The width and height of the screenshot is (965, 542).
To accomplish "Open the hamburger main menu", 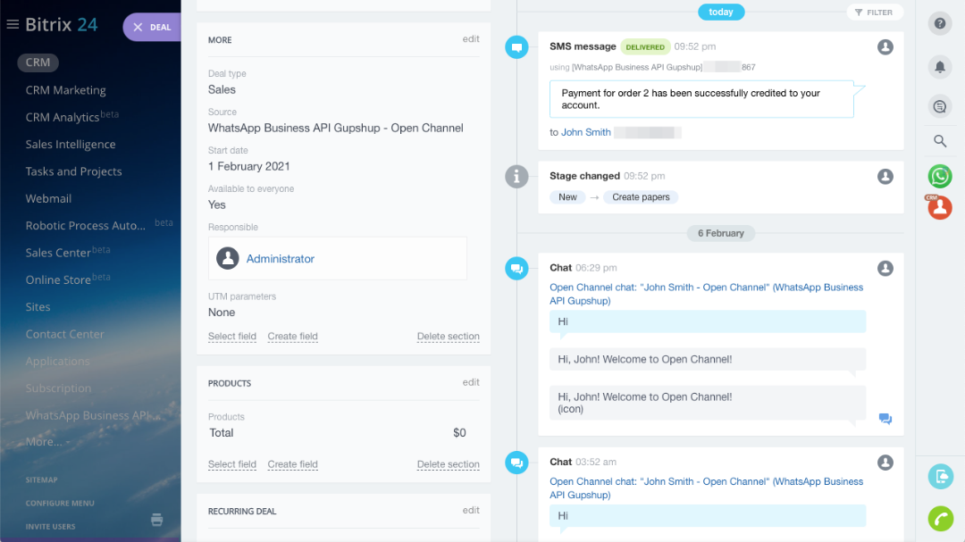I will (13, 25).
